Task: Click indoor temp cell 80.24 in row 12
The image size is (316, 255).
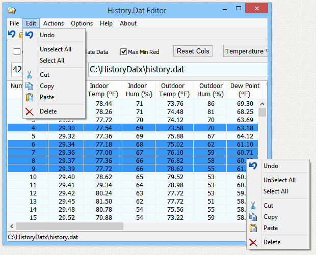Action: (103, 193)
